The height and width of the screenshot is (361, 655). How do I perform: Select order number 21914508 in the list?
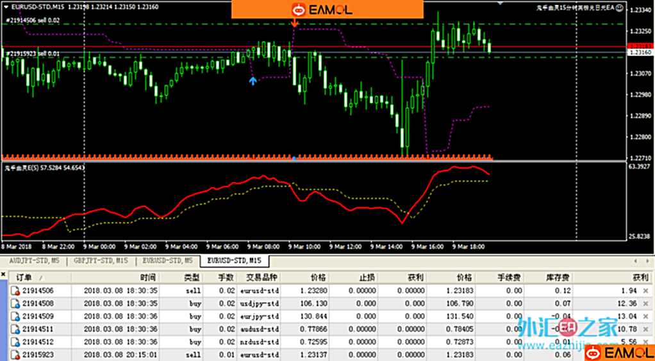click(38, 304)
